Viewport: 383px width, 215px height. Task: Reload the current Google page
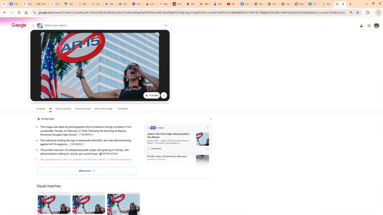tap(19, 12)
